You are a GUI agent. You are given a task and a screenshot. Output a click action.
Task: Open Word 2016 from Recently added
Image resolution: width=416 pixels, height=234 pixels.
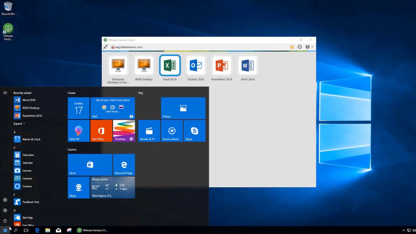point(29,100)
